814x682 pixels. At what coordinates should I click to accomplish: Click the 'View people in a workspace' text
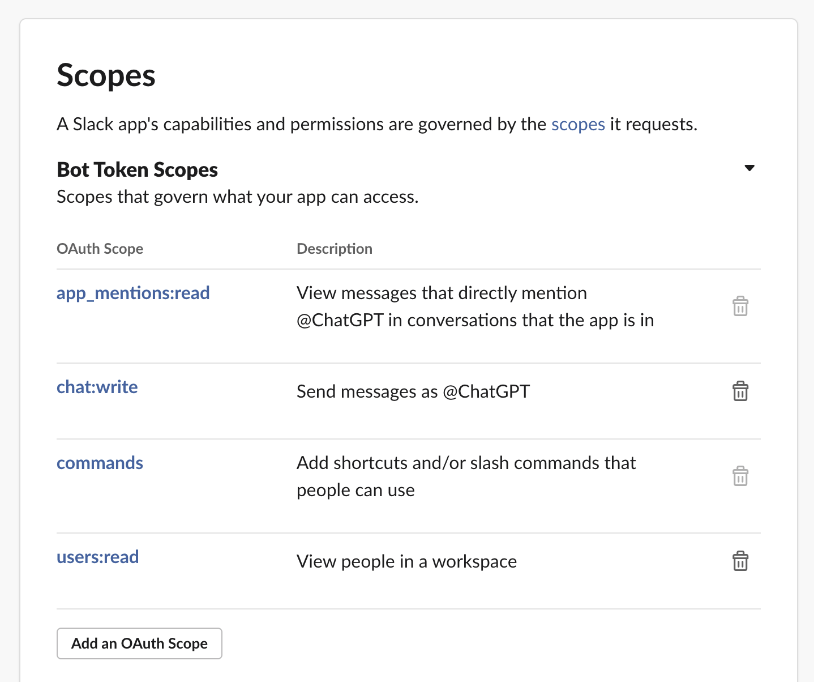[x=406, y=561]
